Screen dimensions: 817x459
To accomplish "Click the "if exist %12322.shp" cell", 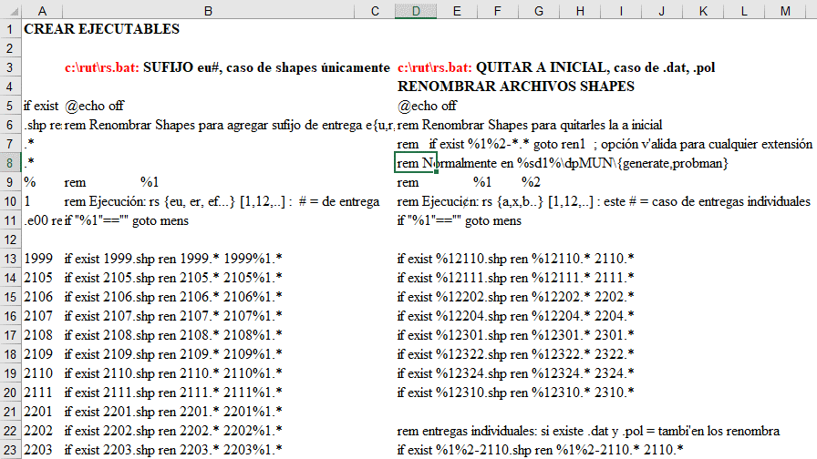I will point(515,354).
